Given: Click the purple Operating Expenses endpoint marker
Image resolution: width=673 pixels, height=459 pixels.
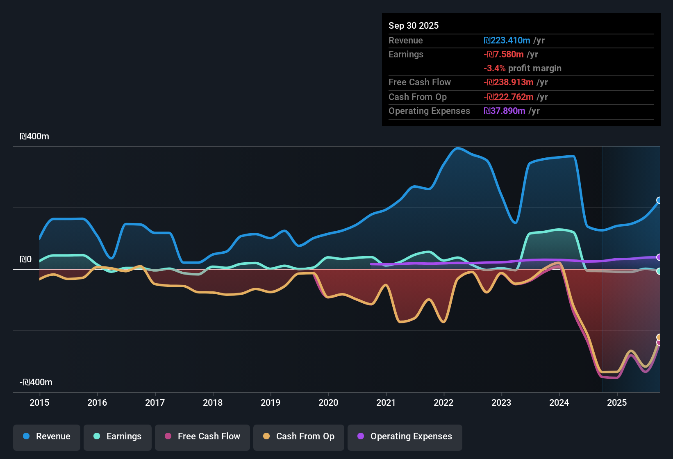Looking at the screenshot, I should pos(659,257).
